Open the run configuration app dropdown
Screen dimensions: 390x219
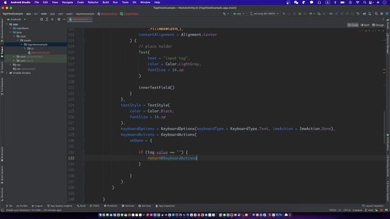coord(238,13)
